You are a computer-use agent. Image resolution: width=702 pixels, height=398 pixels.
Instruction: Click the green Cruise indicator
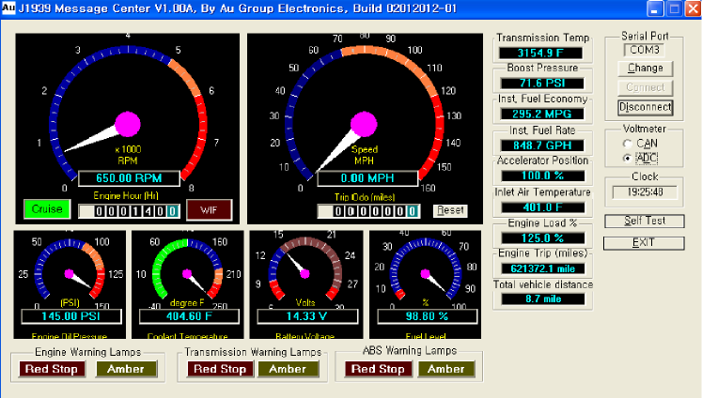[x=45, y=208]
